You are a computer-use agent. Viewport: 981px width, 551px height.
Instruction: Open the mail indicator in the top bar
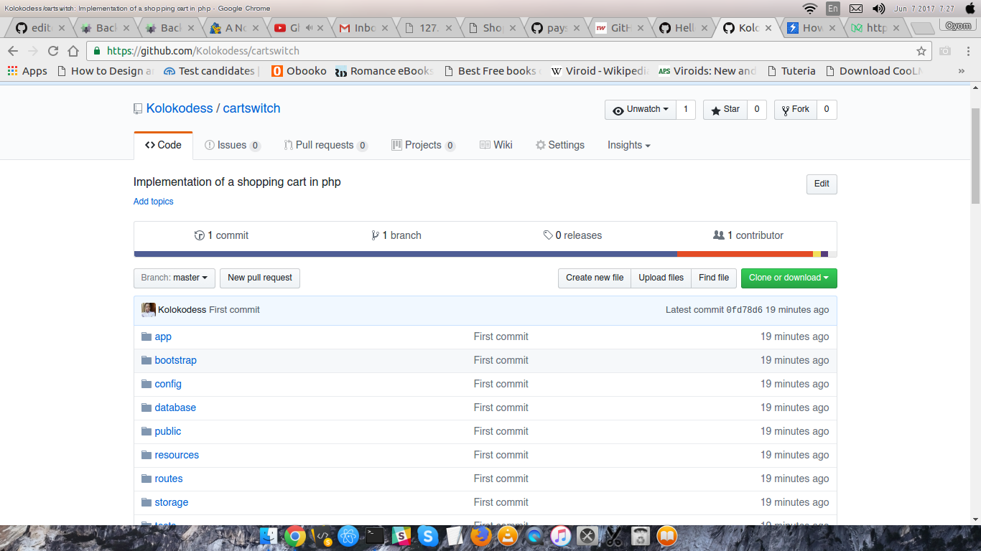tap(855, 9)
